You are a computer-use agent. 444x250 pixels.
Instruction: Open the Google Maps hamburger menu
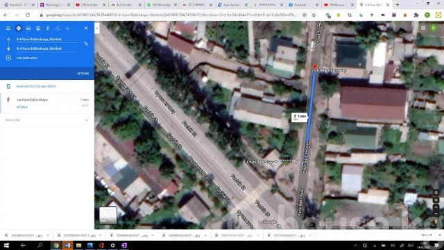click(8, 28)
